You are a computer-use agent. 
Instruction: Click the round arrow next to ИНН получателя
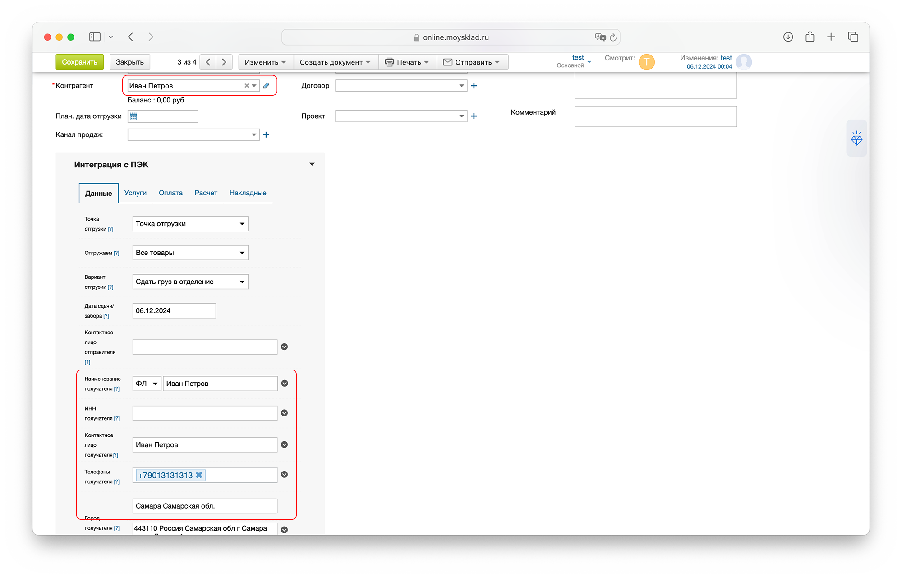click(285, 413)
